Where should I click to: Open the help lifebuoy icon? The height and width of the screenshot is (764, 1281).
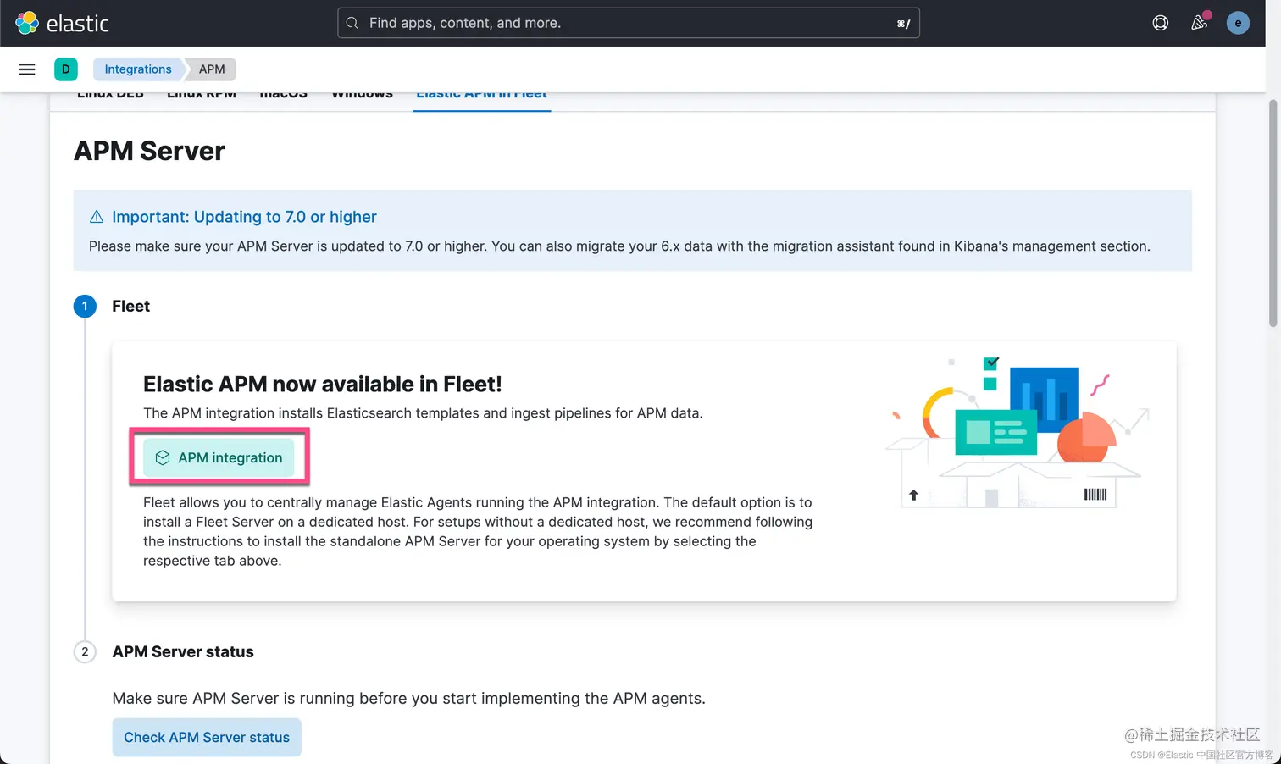pyautogui.click(x=1160, y=23)
